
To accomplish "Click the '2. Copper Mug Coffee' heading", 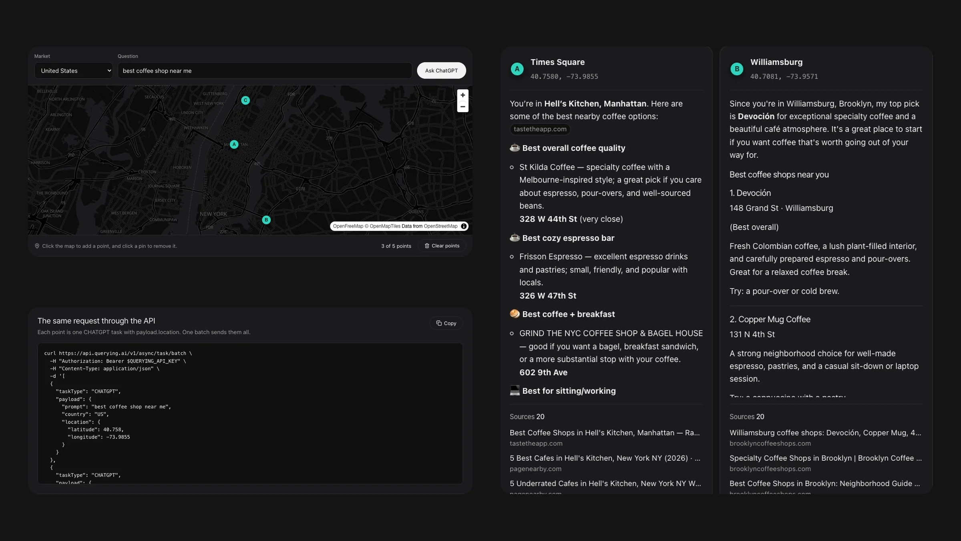I will 770,319.
